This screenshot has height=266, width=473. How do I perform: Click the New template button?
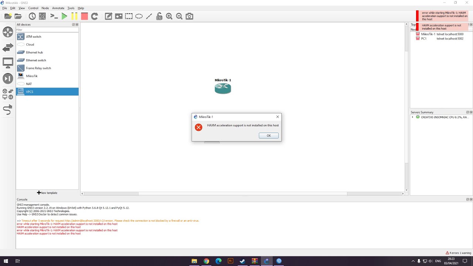click(47, 193)
